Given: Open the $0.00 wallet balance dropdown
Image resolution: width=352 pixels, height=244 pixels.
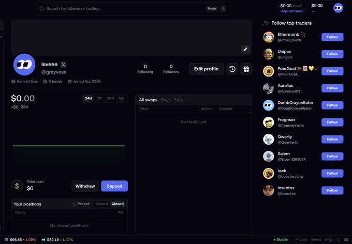Looking at the screenshot, I should (327, 8).
